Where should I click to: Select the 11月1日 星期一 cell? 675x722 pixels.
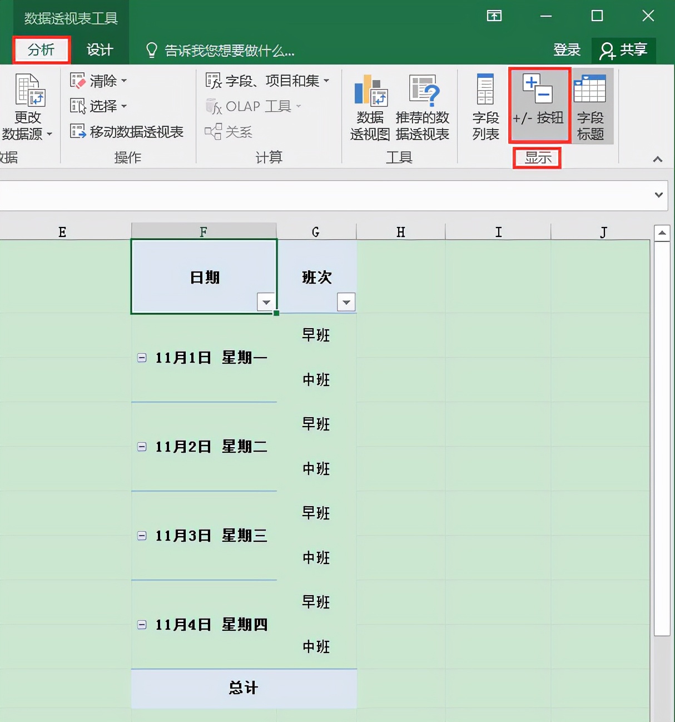(204, 358)
